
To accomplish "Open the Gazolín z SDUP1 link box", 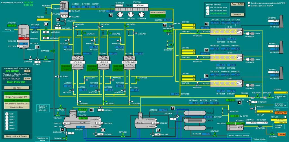I will point(43,108).
